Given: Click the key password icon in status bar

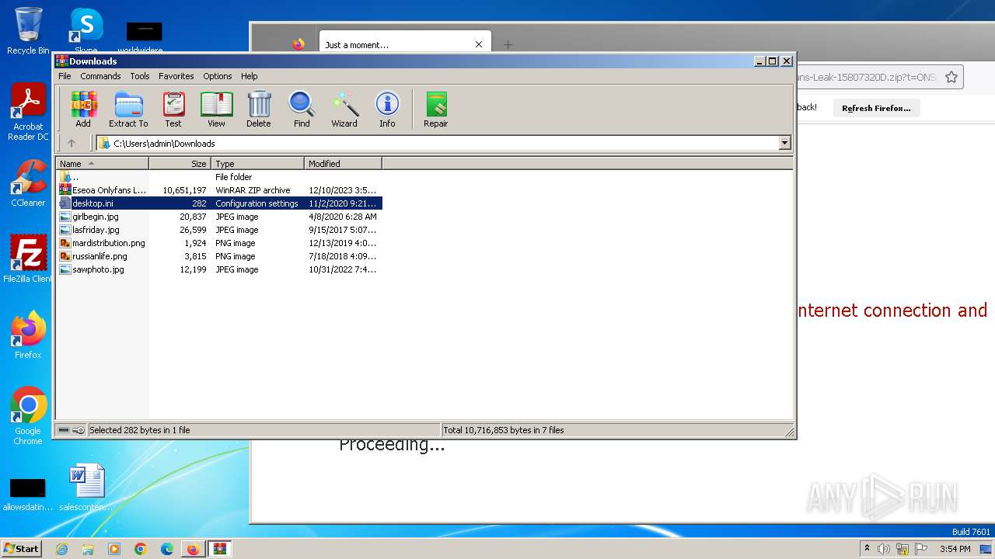Looking at the screenshot, I should (x=79, y=430).
